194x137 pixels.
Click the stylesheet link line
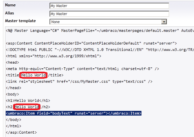tap(79, 81)
